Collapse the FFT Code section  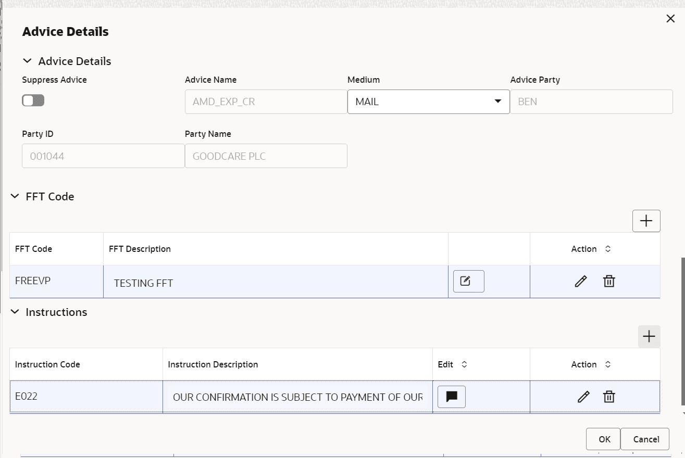[14, 196]
